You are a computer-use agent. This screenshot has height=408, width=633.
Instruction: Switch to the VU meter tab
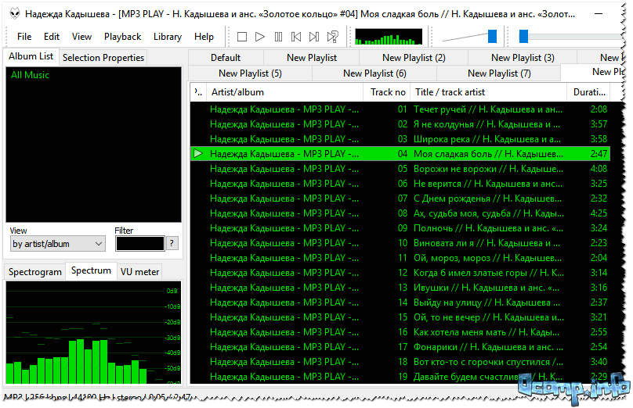pyautogui.click(x=139, y=272)
